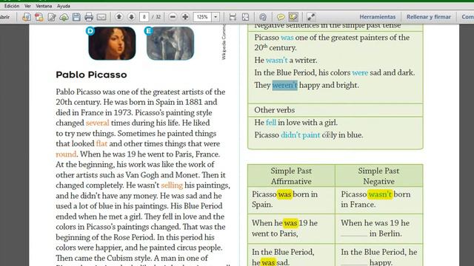Viewport: 474px width, 266px height.
Task: Open the Herramientas panel
Action: pyautogui.click(x=377, y=17)
